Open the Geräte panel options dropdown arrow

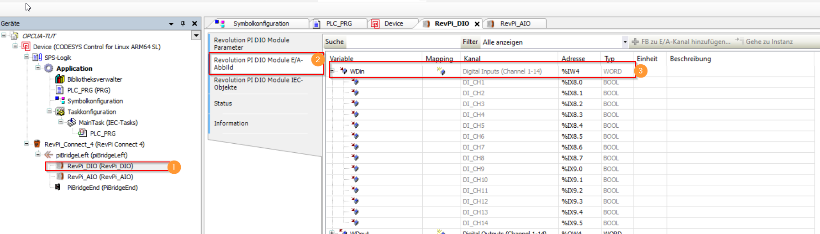tap(171, 24)
